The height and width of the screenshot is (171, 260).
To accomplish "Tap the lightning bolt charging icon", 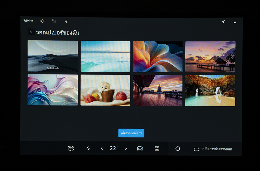I will point(88,148).
